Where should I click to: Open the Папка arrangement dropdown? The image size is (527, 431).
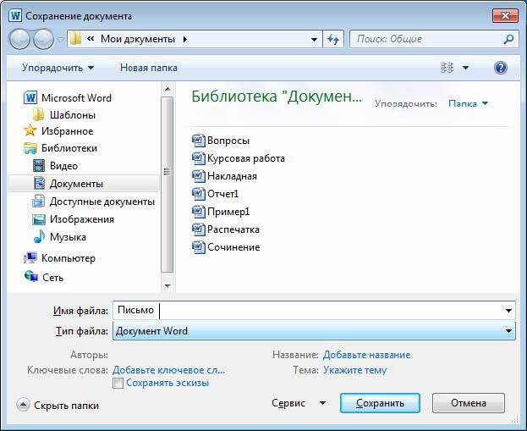(x=468, y=103)
